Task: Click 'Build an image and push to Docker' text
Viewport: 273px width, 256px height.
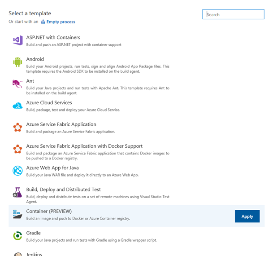Action: pyautogui.click(x=78, y=219)
